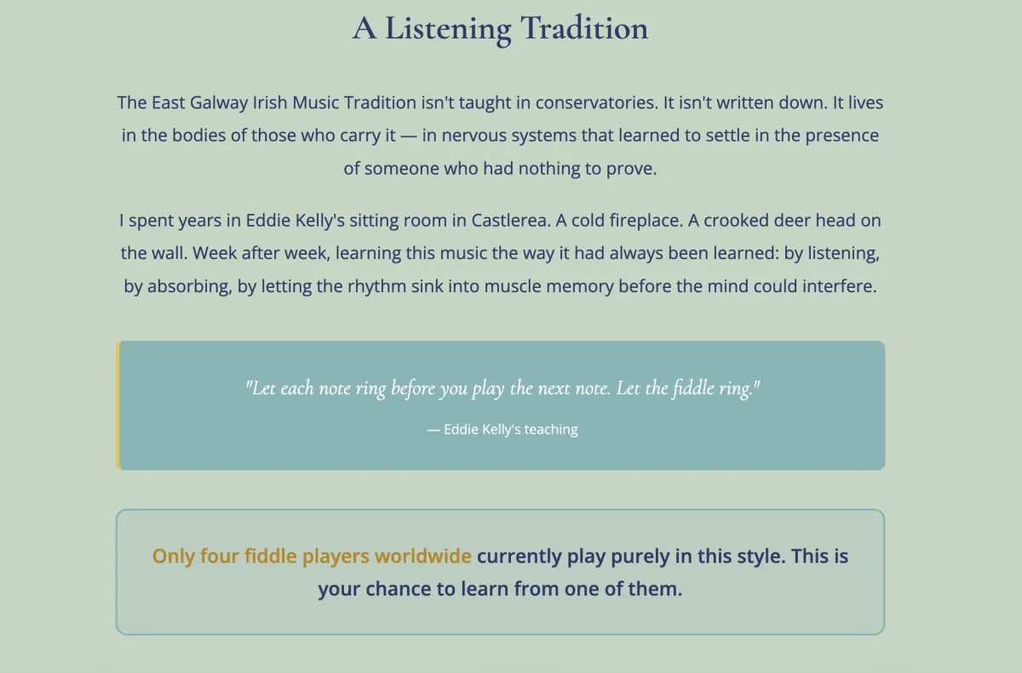The image size is (1022, 673).
Task: Click the bordered callout box edge
Action: pyautogui.click(x=117, y=572)
